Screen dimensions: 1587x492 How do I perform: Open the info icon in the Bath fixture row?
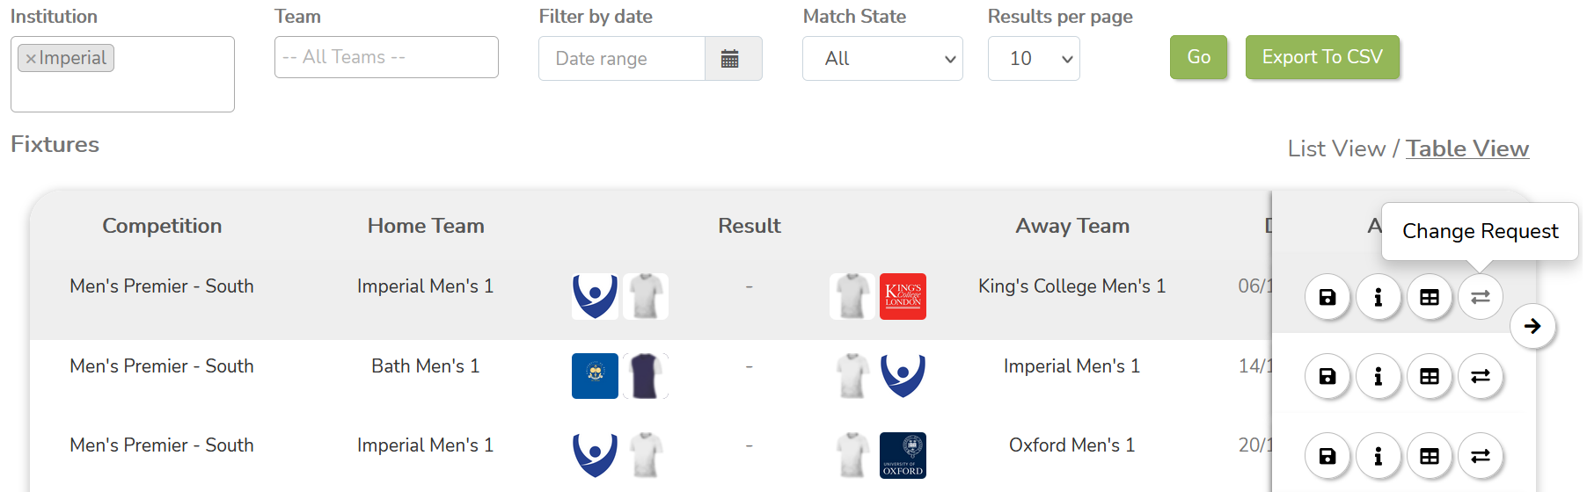1378,377
